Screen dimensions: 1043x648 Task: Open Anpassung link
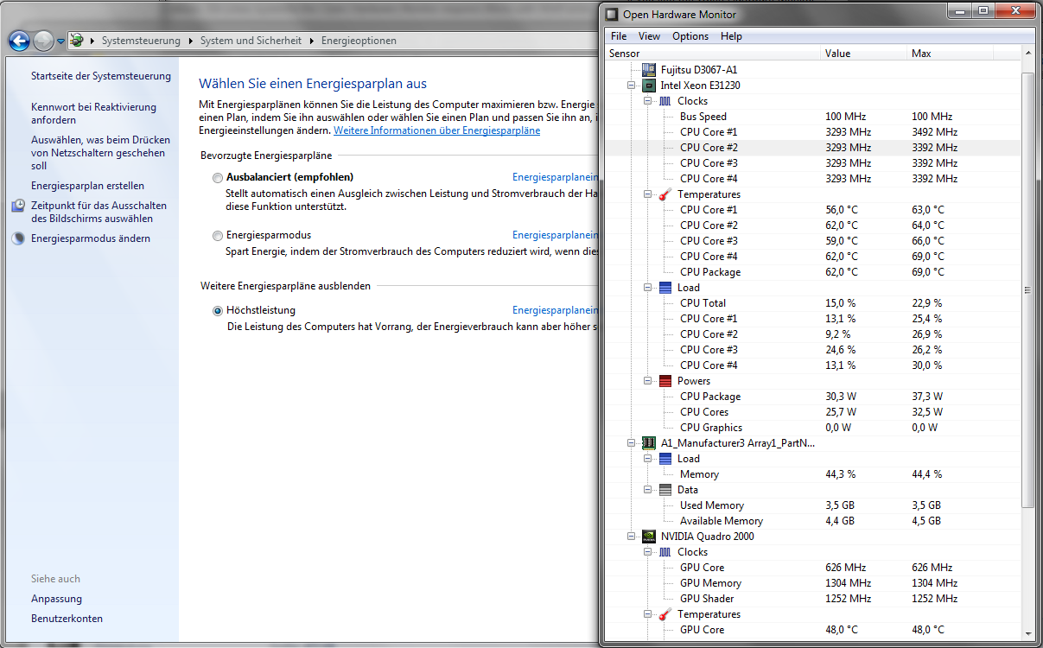coord(56,599)
